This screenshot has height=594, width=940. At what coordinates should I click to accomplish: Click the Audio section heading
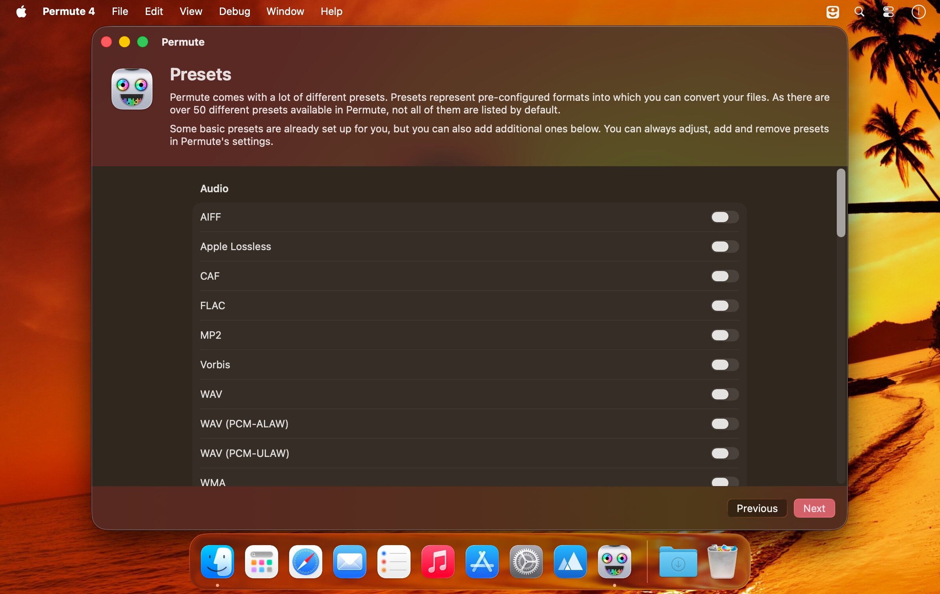coord(214,189)
